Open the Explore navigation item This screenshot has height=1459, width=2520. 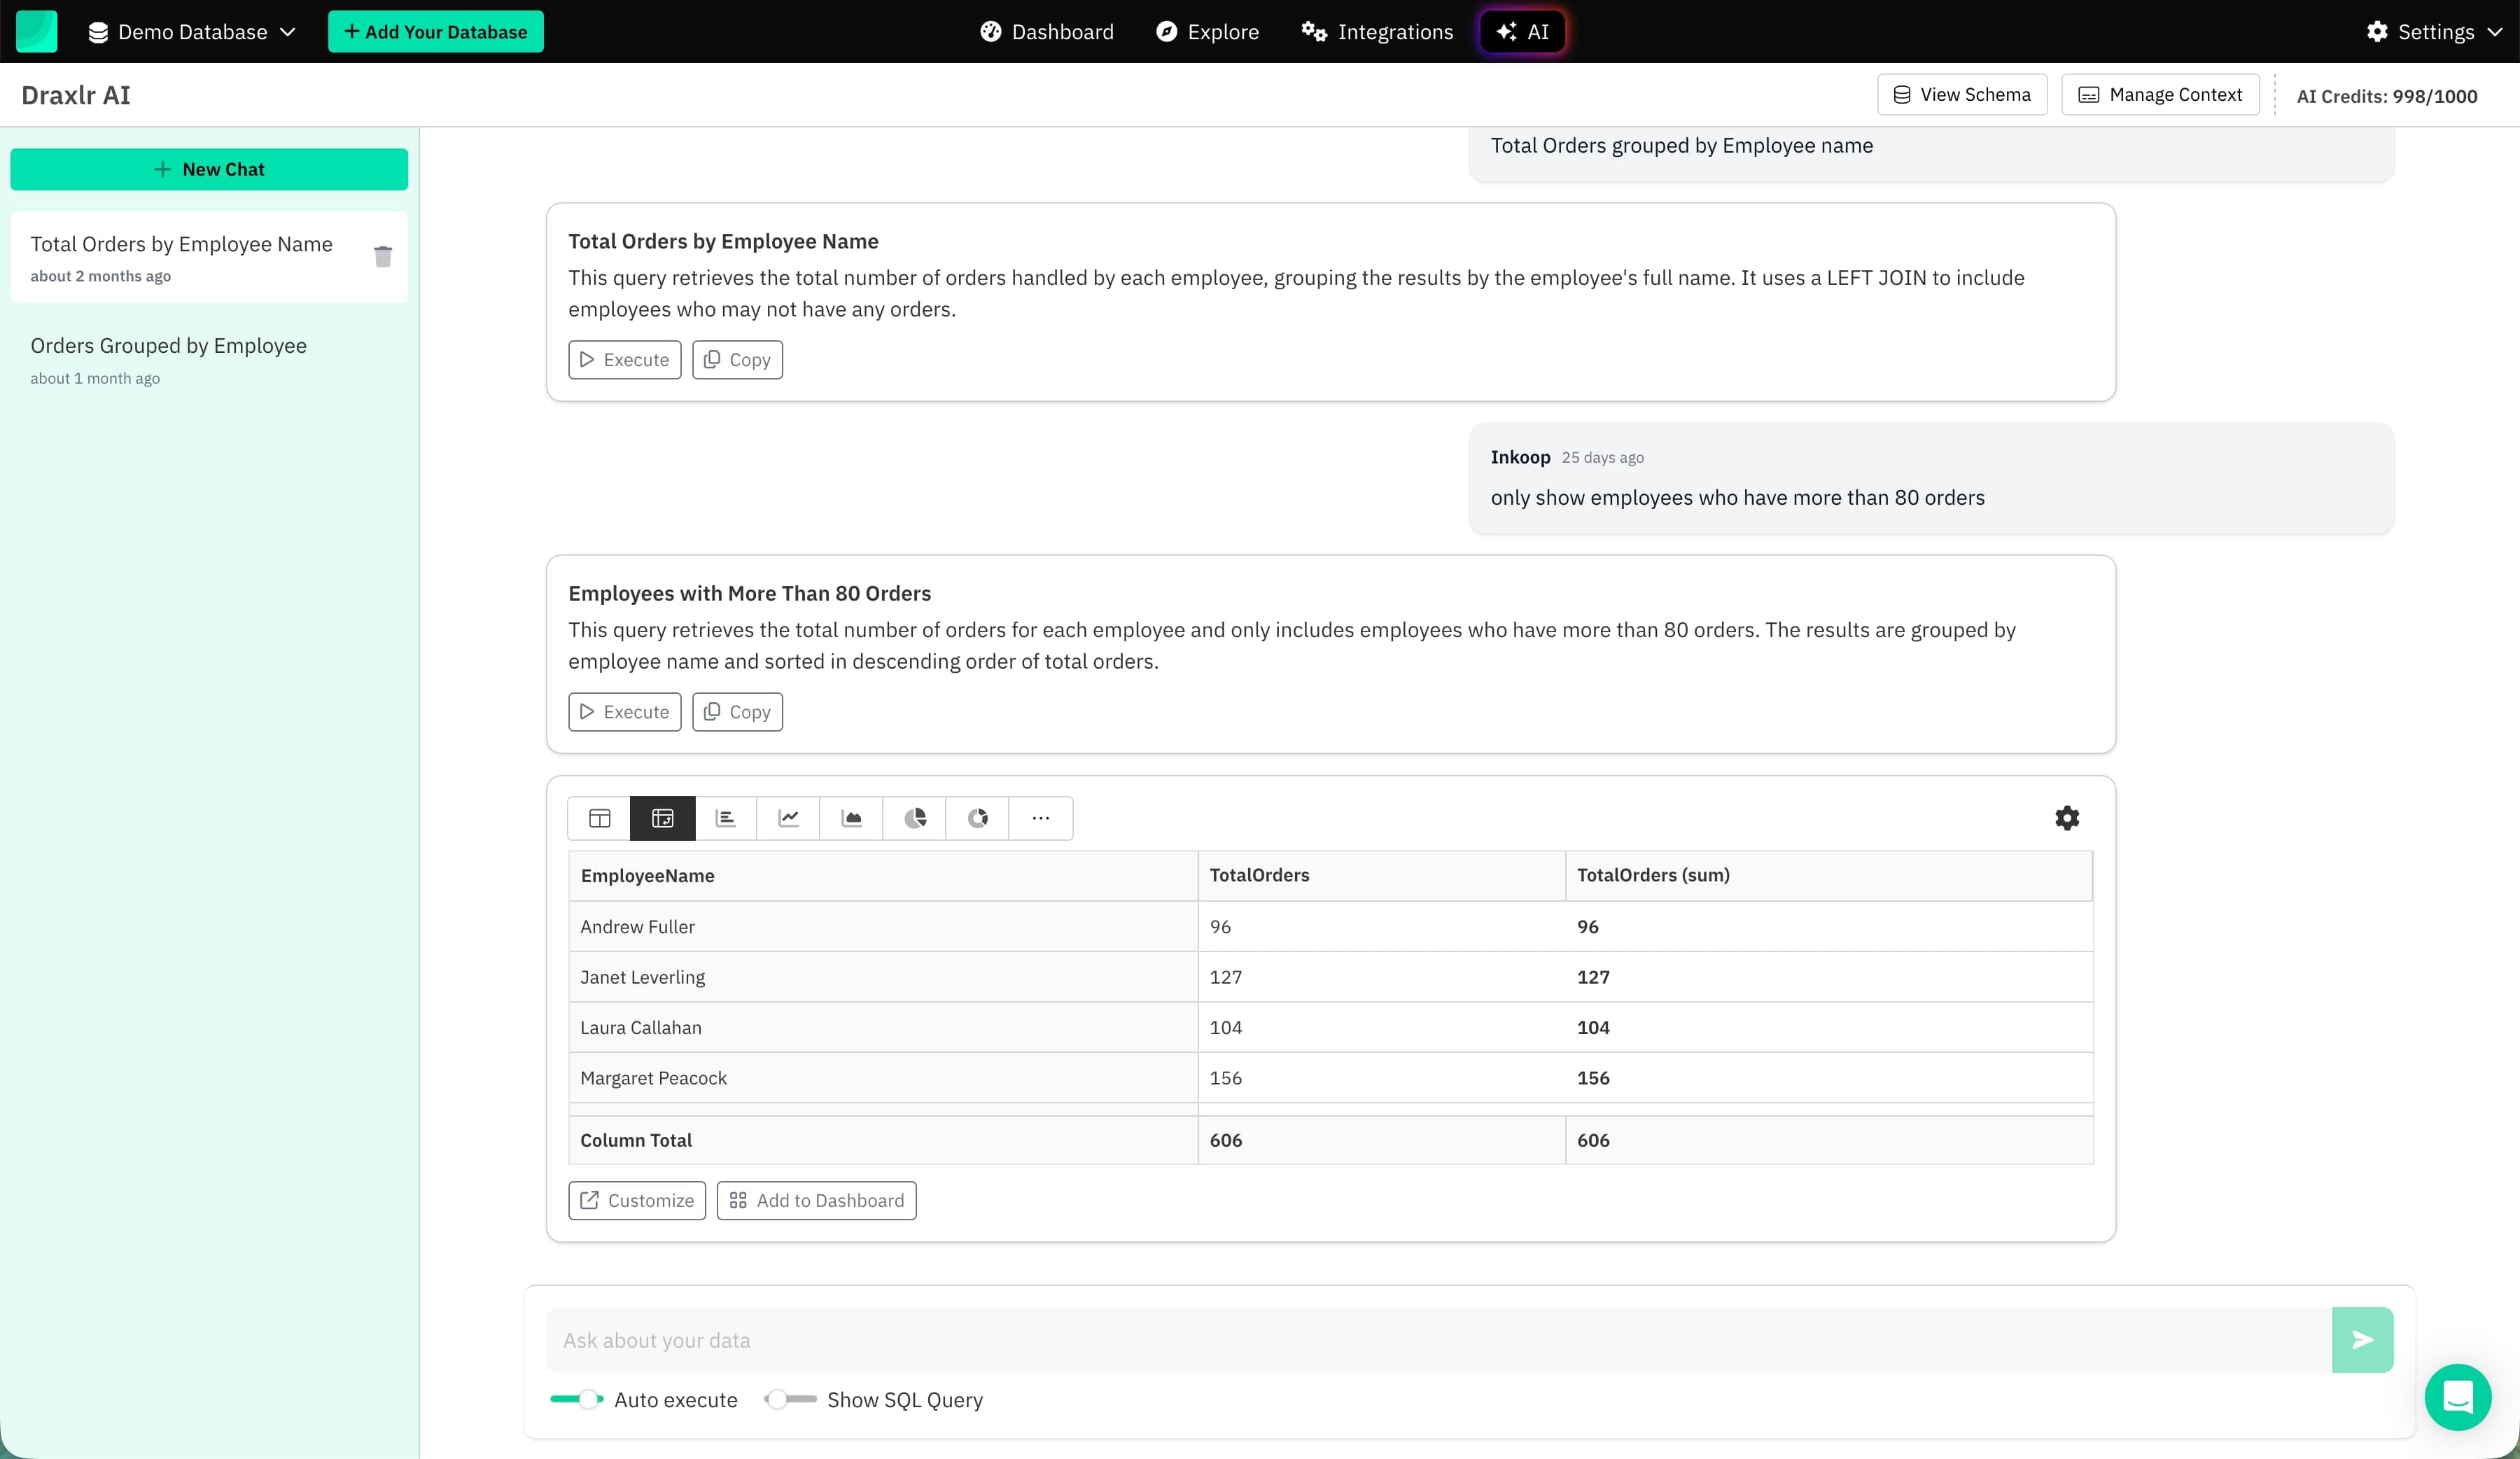[1208, 32]
